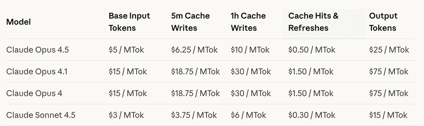Select Claude Opus 4.1 output price $75 / MTok
The width and height of the screenshot is (424, 126).
pyautogui.click(x=389, y=71)
